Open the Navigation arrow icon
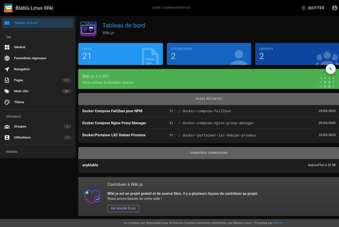This screenshot has width=339, height=227. (x=7, y=69)
